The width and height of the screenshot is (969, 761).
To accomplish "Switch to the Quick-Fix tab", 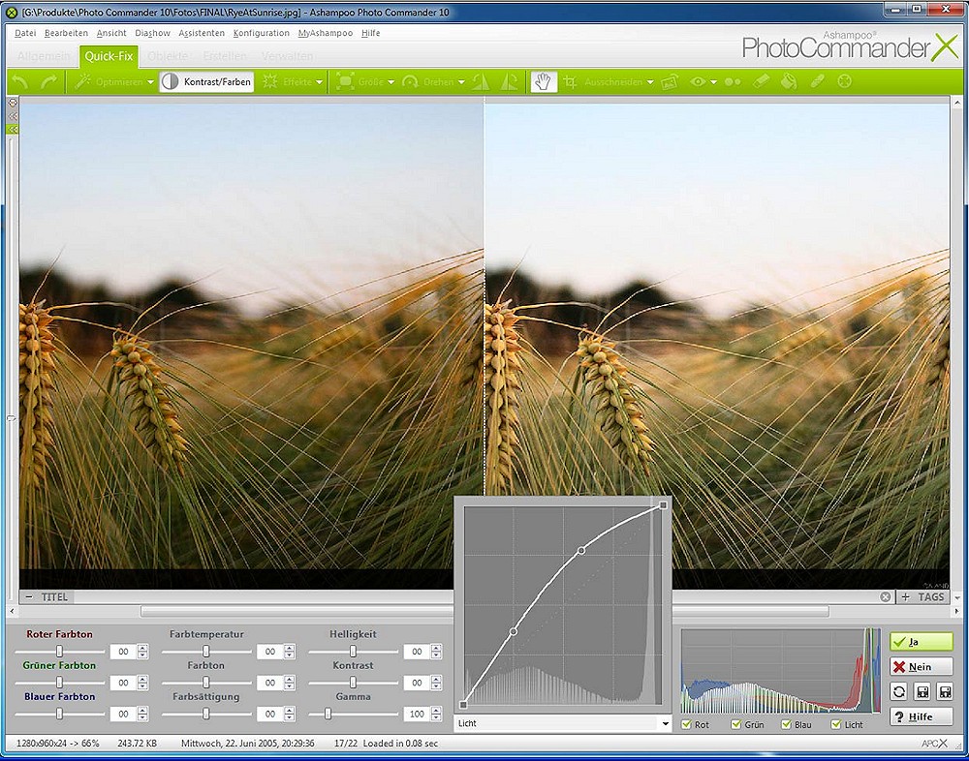I will point(109,56).
